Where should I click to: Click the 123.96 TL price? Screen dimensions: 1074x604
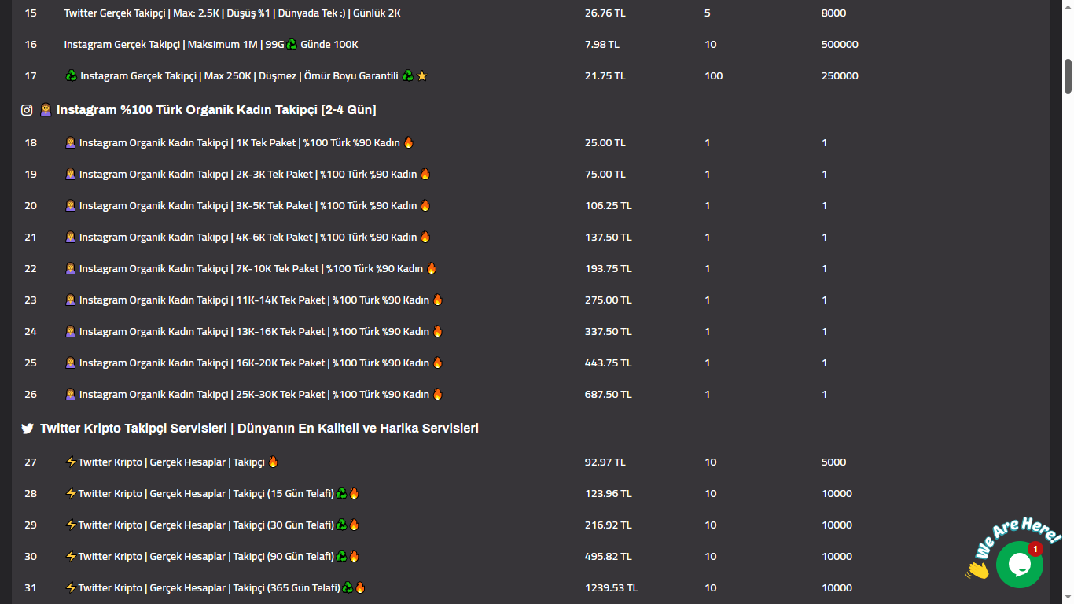(x=609, y=493)
